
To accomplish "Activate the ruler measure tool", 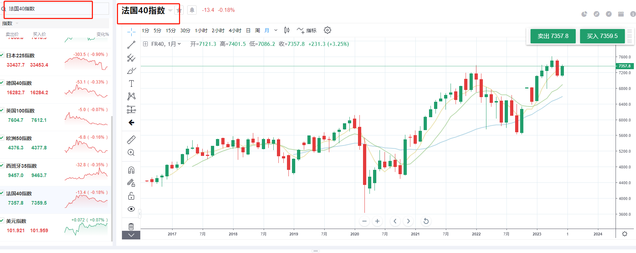I will tap(131, 139).
